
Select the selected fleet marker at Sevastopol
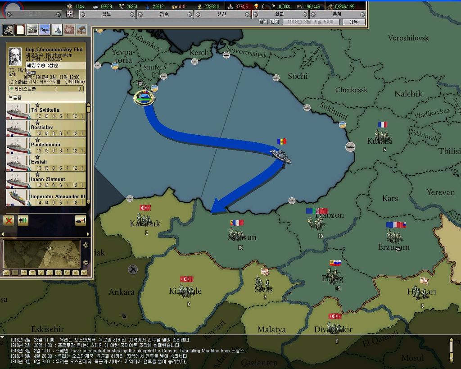click(144, 98)
